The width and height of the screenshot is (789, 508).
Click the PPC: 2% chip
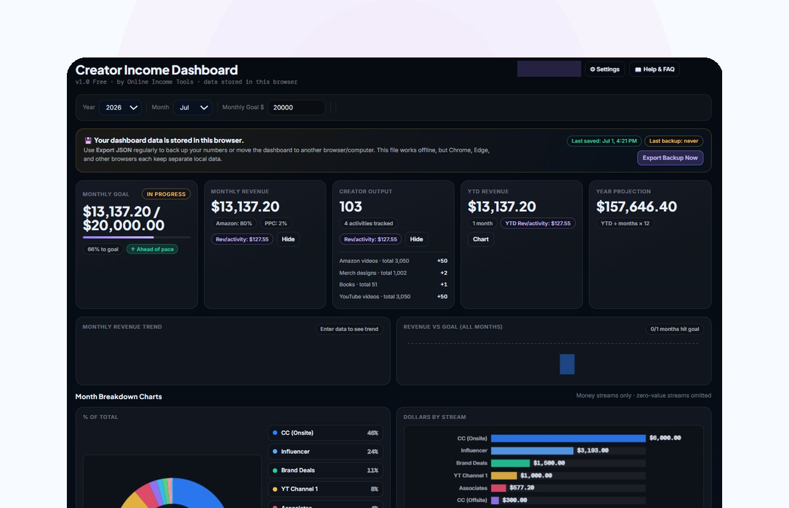pyautogui.click(x=275, y=223)
